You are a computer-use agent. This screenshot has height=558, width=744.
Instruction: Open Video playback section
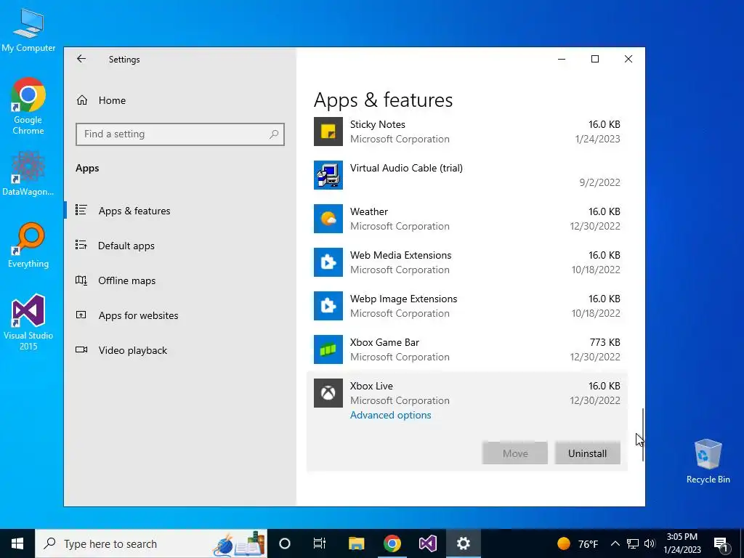coord(133,351)
